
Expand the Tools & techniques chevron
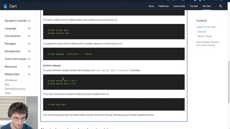tap(29, 59)
